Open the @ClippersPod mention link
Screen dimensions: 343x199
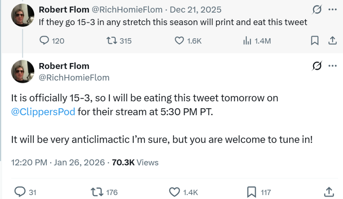coord(43,112)
